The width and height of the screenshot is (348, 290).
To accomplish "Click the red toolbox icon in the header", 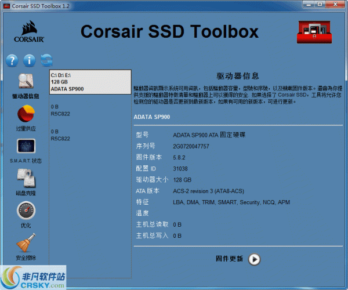I will [x=315, y=32].
